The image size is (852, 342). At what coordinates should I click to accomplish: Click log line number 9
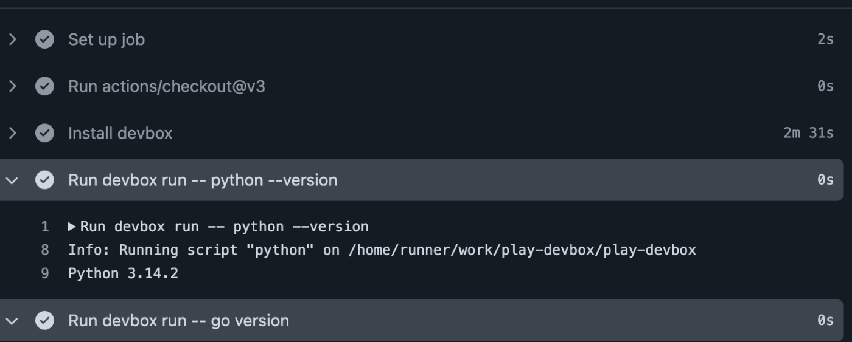[45, 273]
